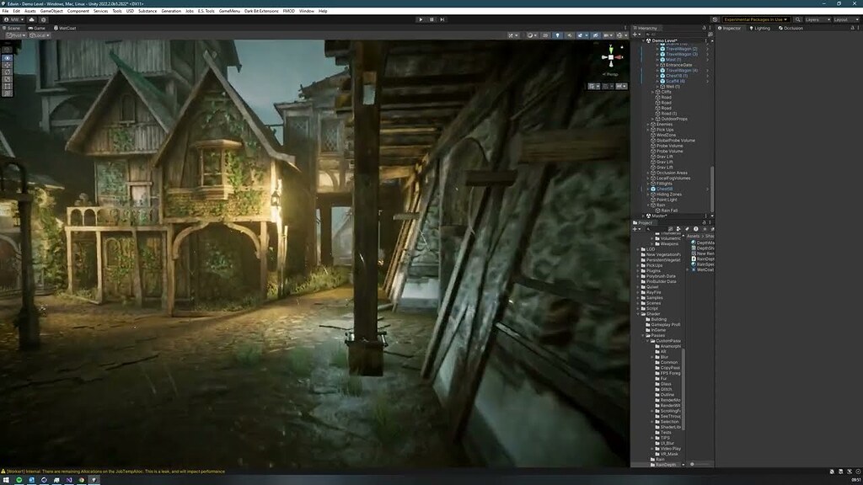The height and width of the screenshot is (485, 863).
Task: Click the Step frame button
Action: coord(442,19)
